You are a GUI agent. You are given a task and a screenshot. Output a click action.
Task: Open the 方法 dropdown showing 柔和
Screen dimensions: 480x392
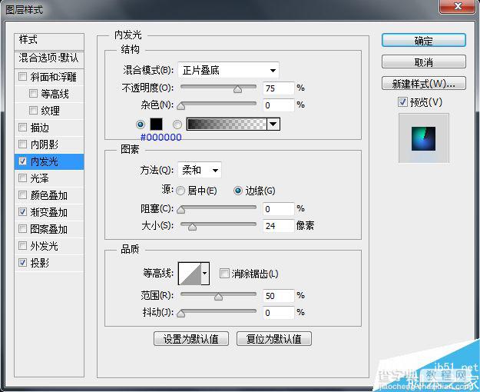click(x=200, y=170)
